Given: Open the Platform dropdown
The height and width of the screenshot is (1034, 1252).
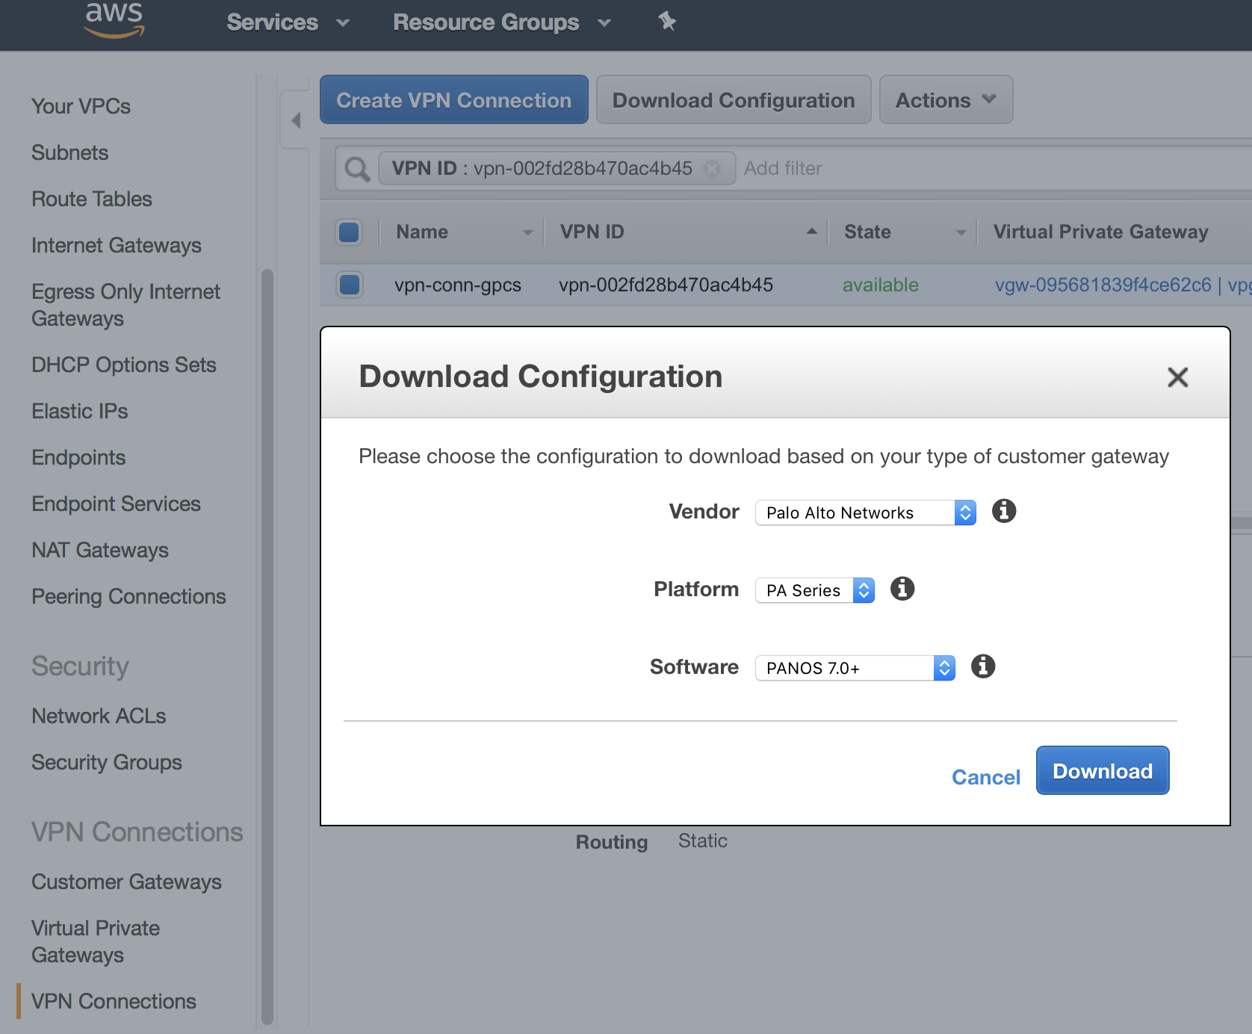Looking at the screenshot, I should coord(814,590).
